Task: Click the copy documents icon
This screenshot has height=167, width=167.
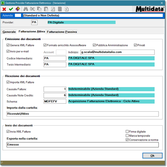Action: click(39, 9)
